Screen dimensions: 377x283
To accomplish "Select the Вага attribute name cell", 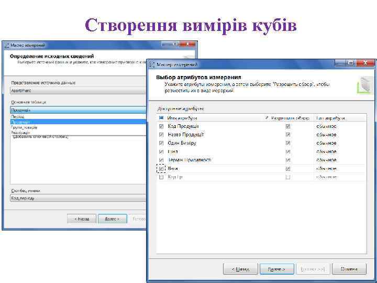I will point(173,168).
